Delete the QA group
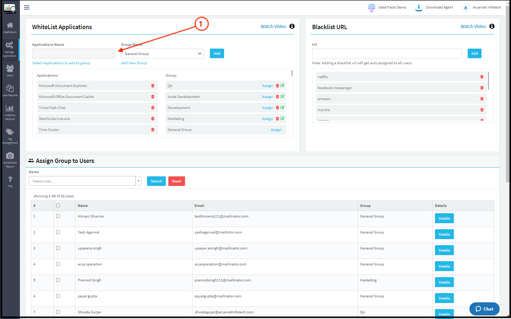511x319 pixels. click(277, 86)
